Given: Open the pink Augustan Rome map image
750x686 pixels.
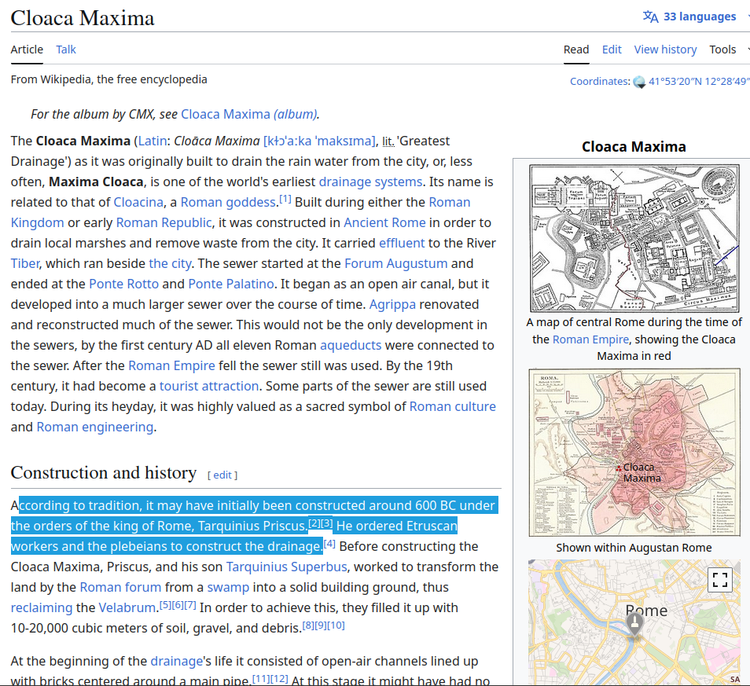Looking at the screenshot, I should coord(634,452).
